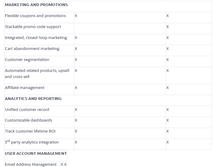Click last-column X in Customer segmentation row
The image size is (215, 167).
tap(167, 60)
